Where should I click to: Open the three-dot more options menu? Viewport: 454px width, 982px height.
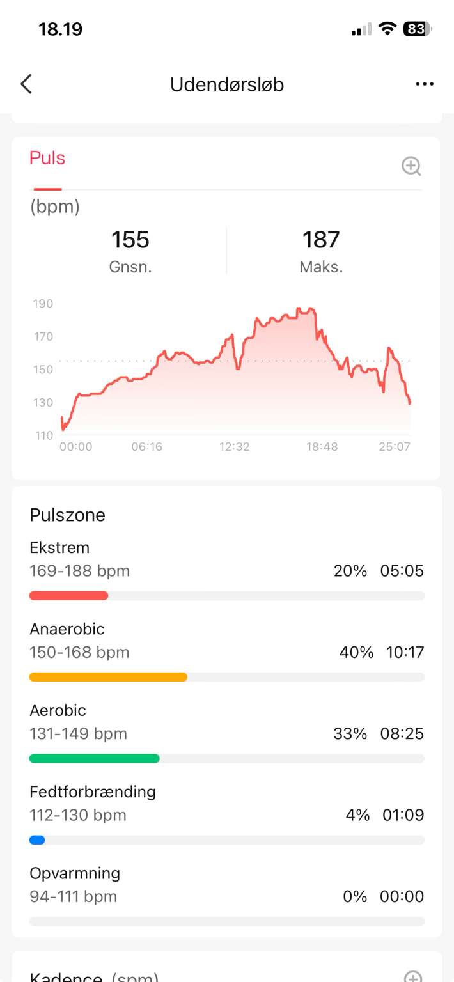coord(425,84)
